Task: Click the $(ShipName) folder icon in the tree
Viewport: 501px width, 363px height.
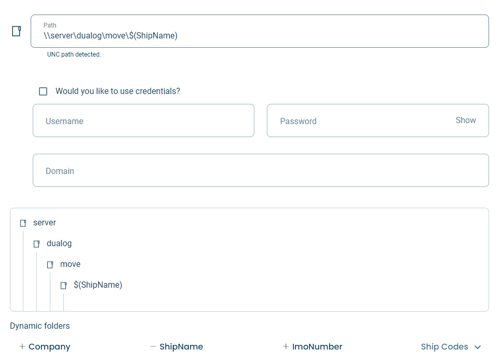Action: [63, 285]
